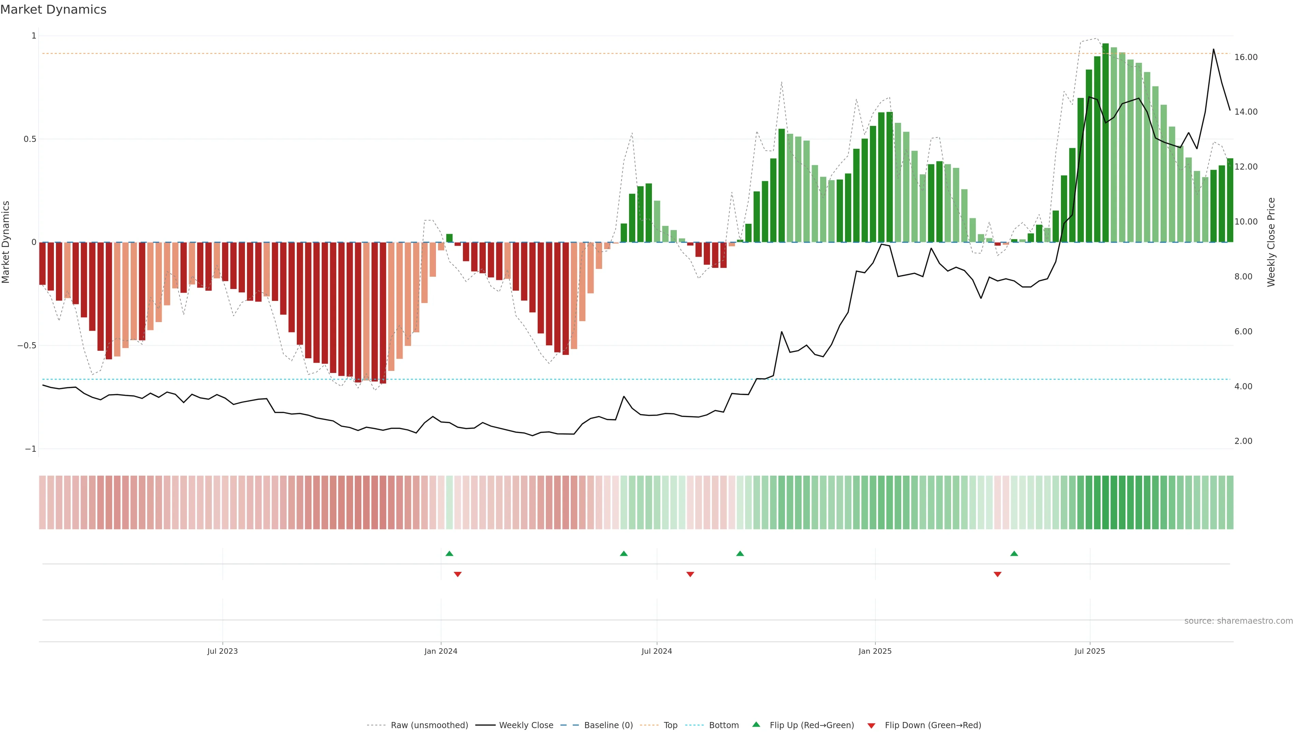Toggle the Bottom threshold legend entry

coord(723,725)
